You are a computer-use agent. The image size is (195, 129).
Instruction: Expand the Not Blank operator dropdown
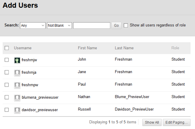(x=59, y=26)
